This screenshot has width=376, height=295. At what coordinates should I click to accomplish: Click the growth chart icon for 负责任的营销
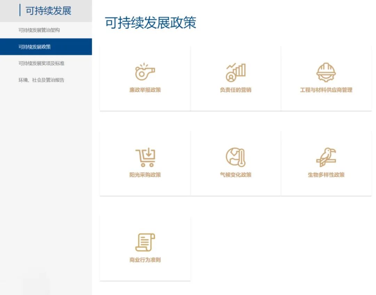pyautogui.click(x=236, y=72)
